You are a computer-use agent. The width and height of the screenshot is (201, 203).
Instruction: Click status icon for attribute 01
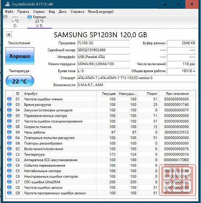point(10,99)
